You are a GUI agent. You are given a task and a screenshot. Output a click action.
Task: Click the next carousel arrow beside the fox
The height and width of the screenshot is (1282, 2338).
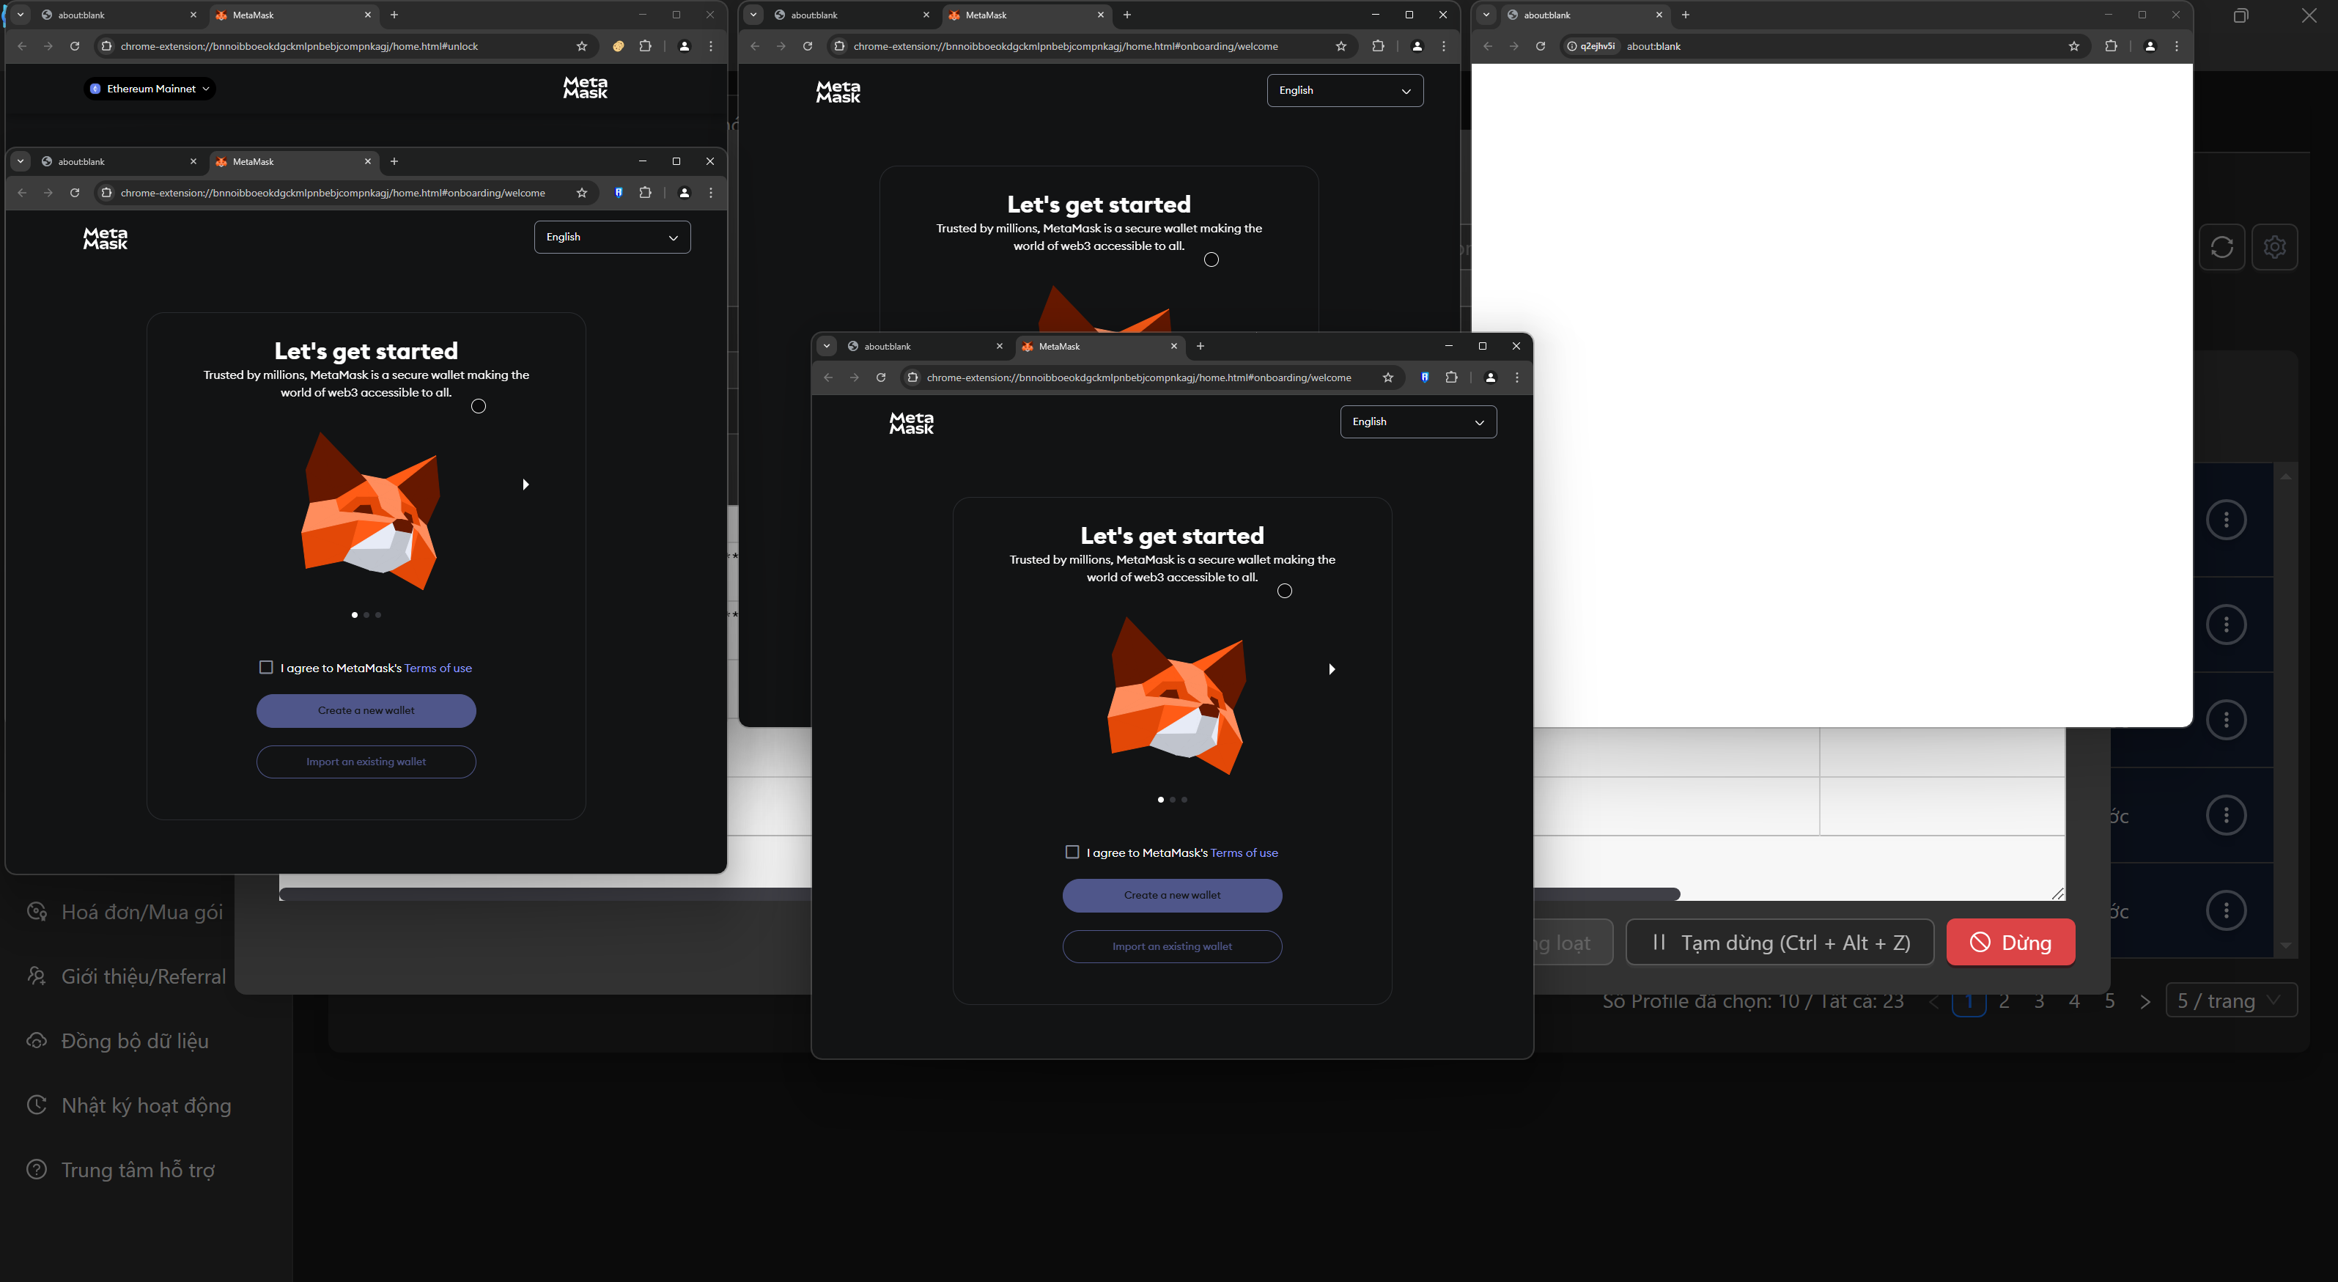coord(1332,669)
